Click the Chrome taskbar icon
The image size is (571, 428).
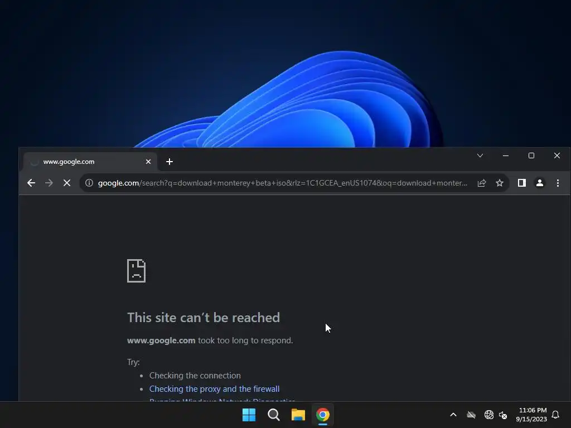coord(323,415)
